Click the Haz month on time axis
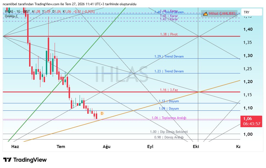This screenshot has width=266, height=168. 15,147
